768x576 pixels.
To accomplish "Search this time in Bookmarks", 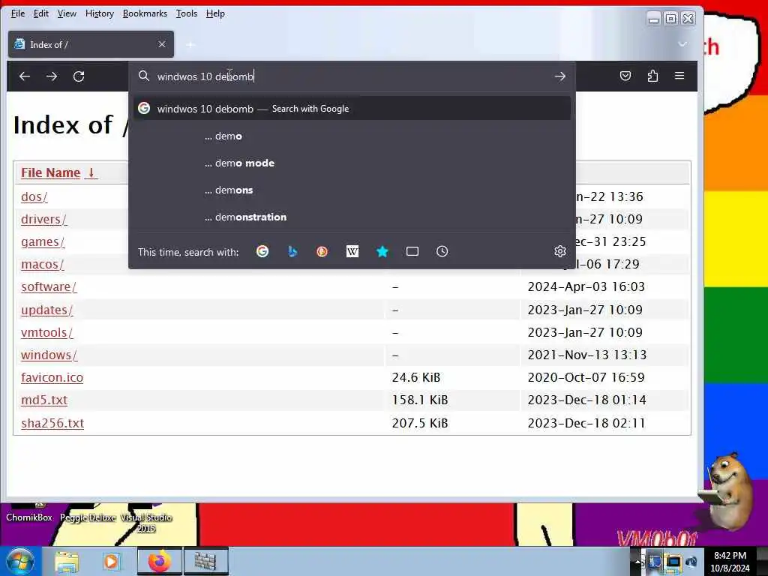I will coord(382,251).
